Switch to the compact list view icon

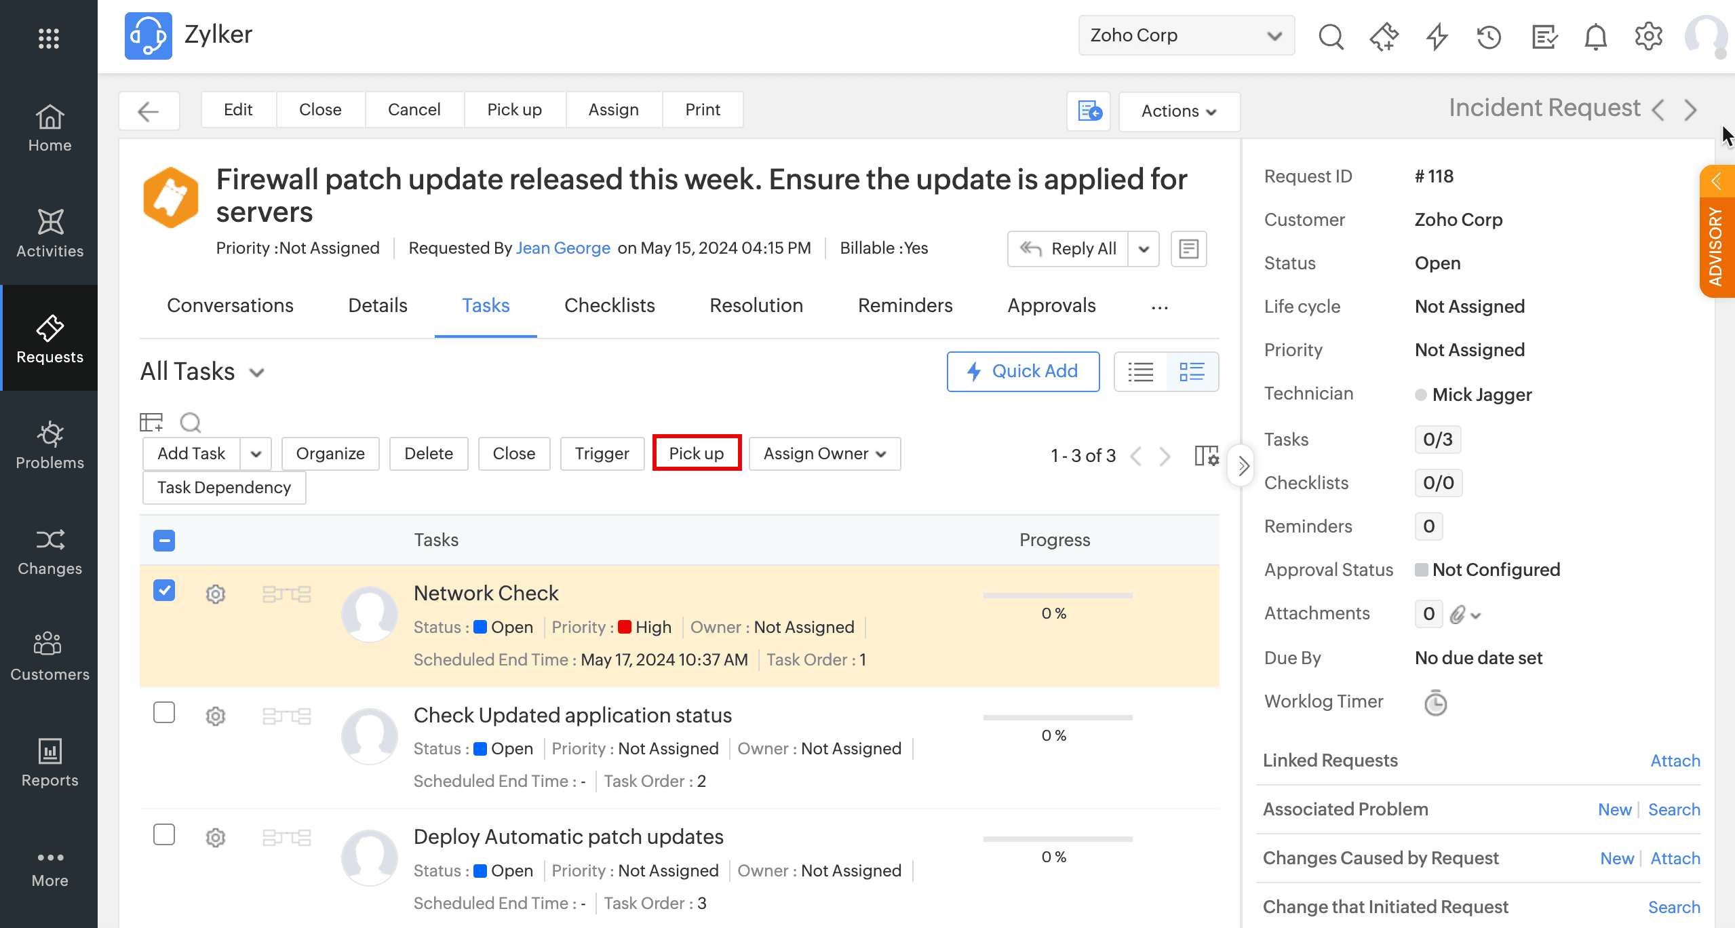(x=1141, y=372)
